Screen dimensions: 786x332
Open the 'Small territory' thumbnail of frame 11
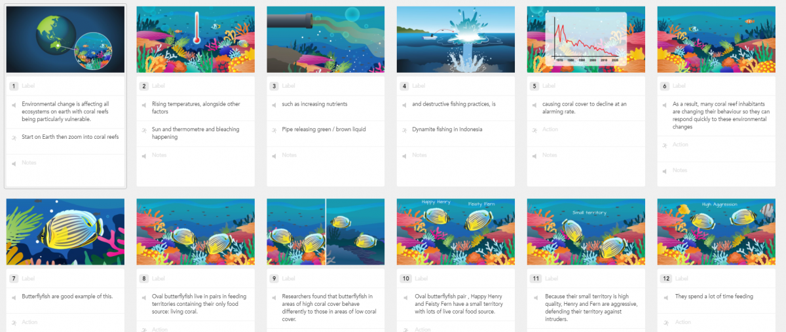coord(586,232)
